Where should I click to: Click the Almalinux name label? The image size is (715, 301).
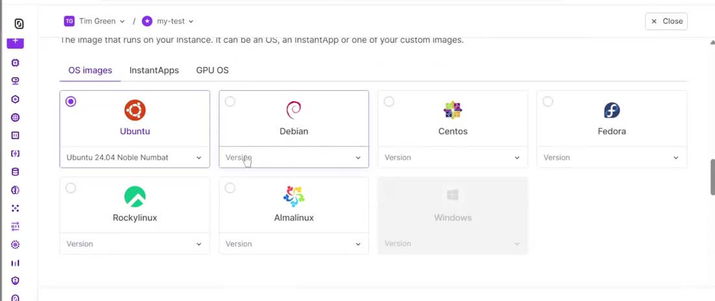tap(294, 218)
